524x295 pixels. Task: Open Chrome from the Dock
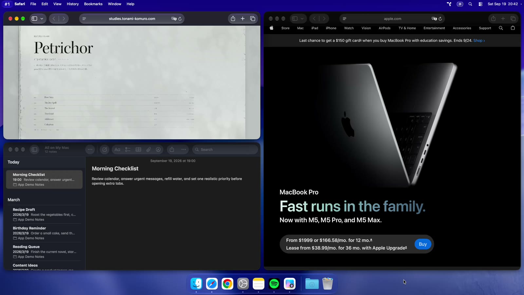coord(227,284)
